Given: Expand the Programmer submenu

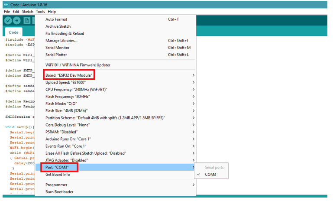Looking at the screenshot, I should pyautogui.click(x=56, y=185).
